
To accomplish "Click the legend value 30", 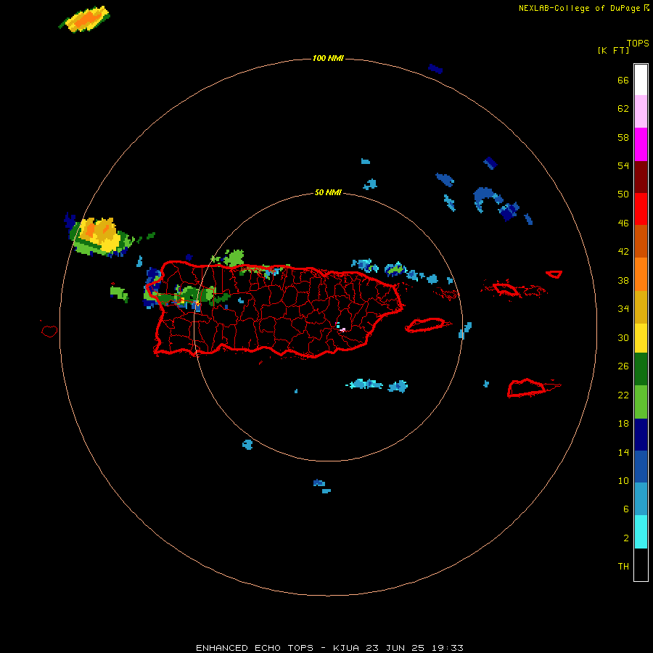I will 623,337.
